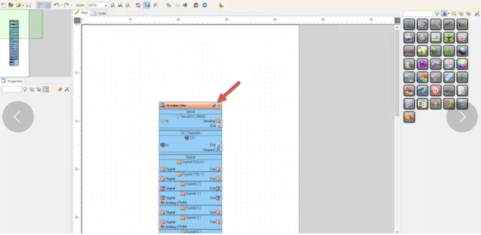Click the pencil edit icon on Arduino Uno

click(x=214, y=105)
